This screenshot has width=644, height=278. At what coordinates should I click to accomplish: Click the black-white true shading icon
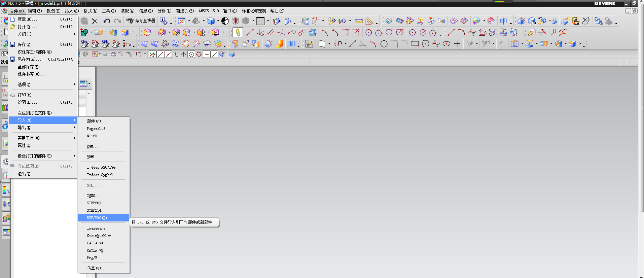click(x=225, y=21)
